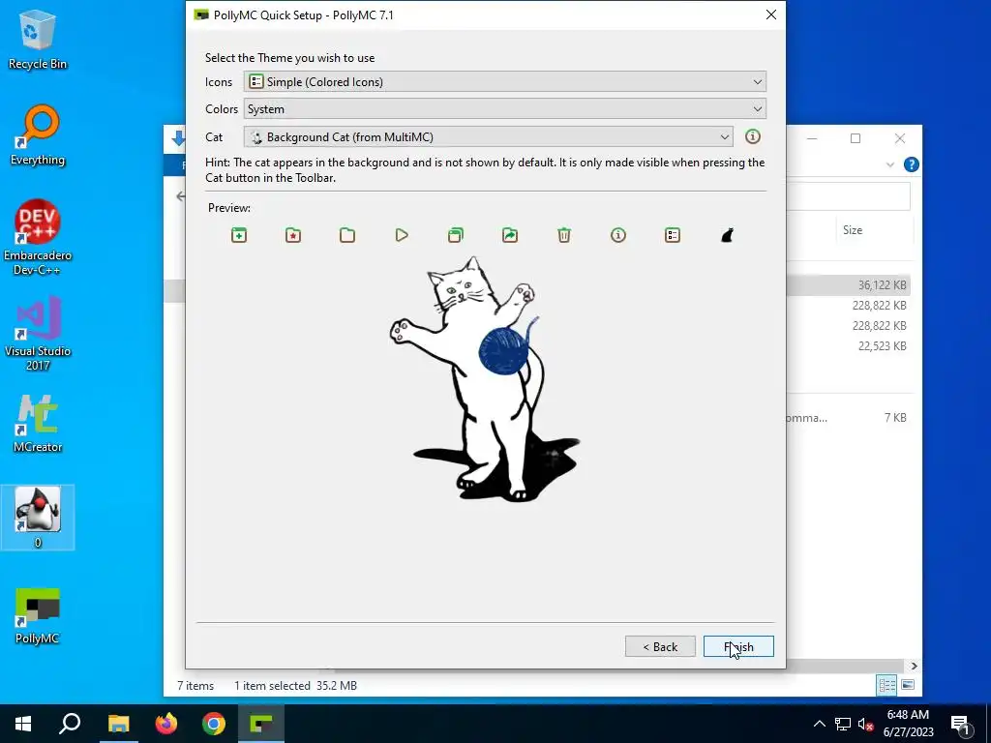Show hidden tray icons chevron
The image size is (991, 743).
819,724
